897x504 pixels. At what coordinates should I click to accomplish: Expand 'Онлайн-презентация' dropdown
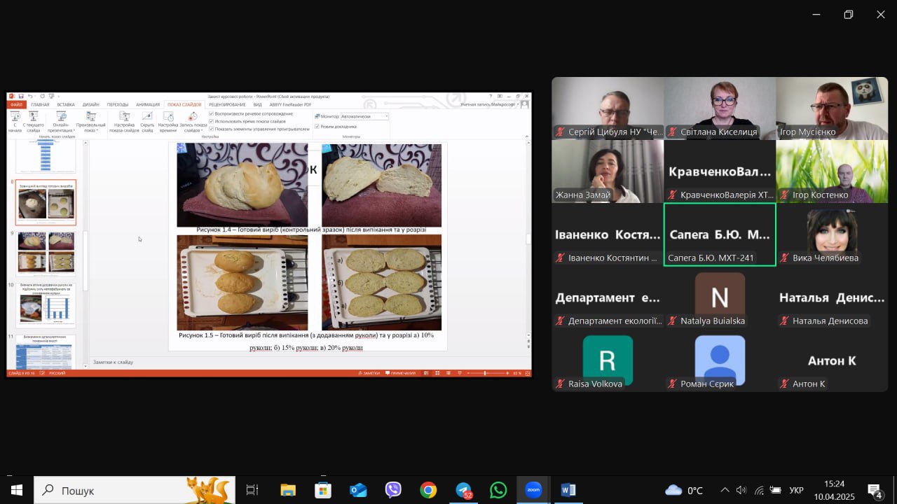coord(60,130)
